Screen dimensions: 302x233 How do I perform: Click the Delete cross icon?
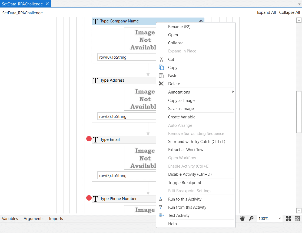point(161,84)
